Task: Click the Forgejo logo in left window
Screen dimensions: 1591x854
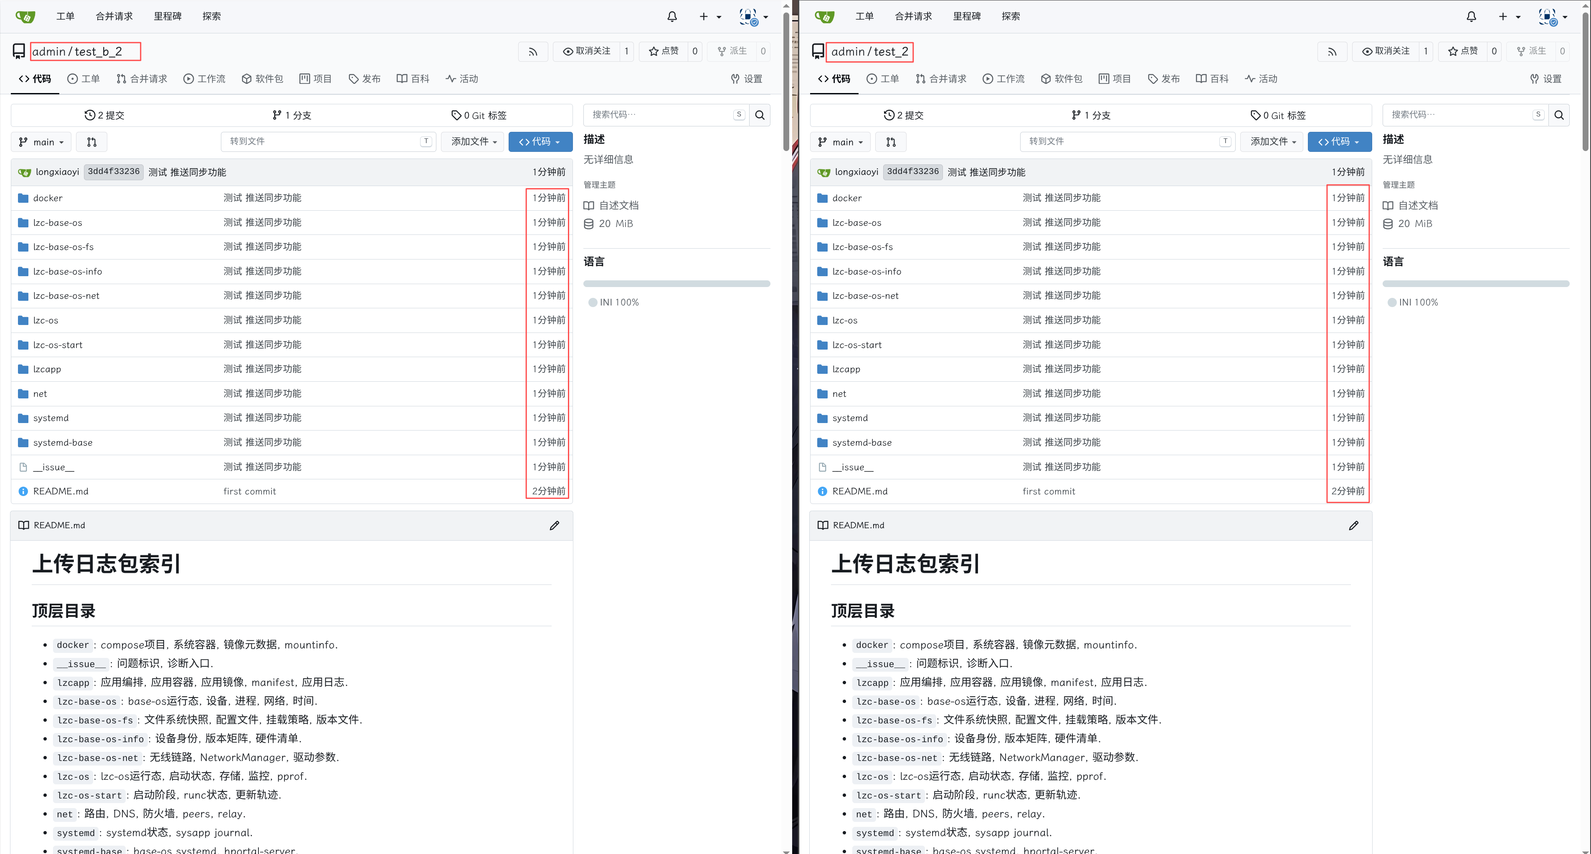Action: tap(25, 17)
